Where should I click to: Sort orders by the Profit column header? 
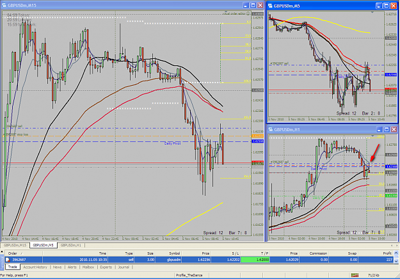tap(376, 253)
